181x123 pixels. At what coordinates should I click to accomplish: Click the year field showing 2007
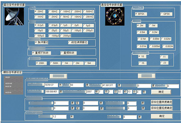tap(90, 92)
